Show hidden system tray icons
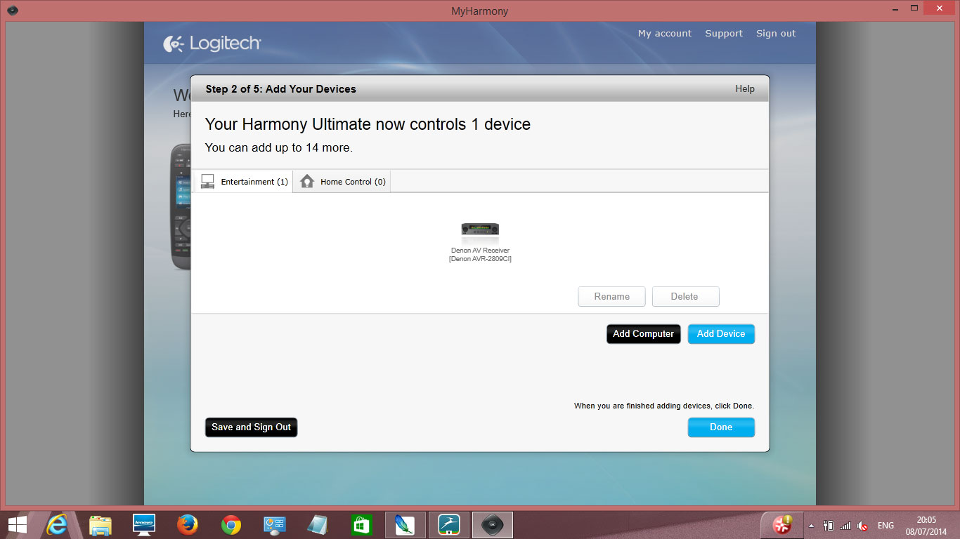Viewport: 960px width, 539px height. coord(812,526)
